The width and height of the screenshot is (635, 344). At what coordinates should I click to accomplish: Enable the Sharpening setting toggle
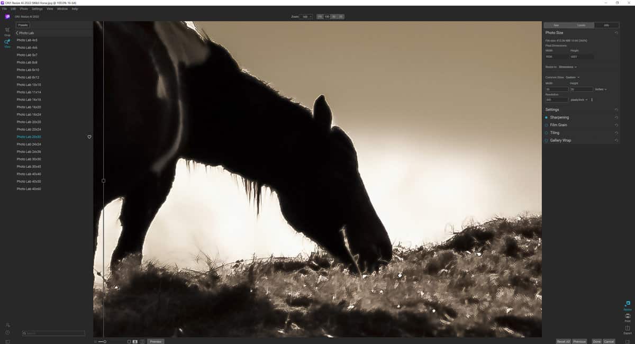pyautogui.click(x=547, y=117)
